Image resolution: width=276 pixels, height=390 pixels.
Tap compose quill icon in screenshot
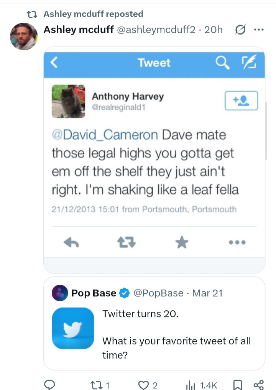click(248, 63)
